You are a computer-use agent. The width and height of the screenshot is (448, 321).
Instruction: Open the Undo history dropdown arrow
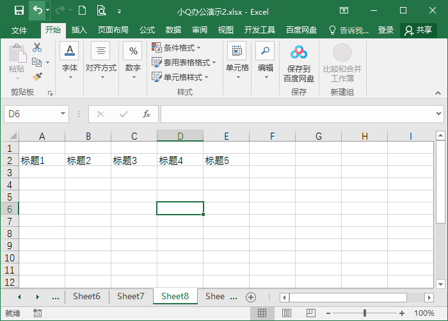point(48,10)
